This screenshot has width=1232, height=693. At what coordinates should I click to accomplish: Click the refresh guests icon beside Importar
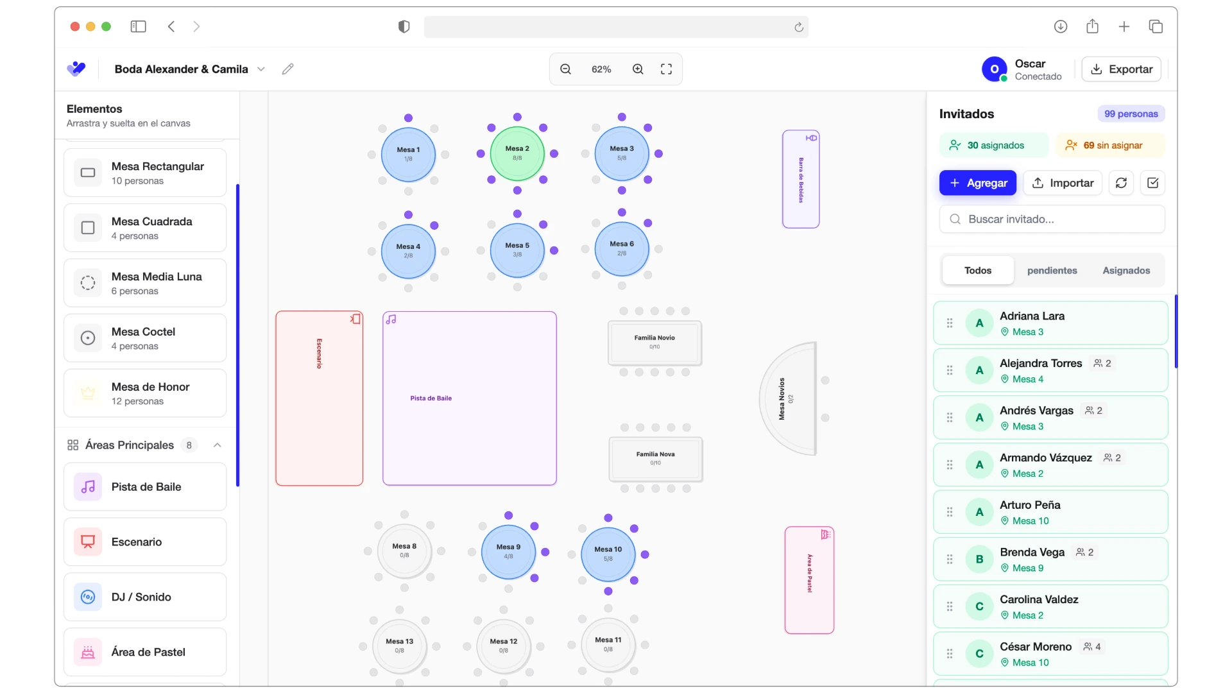tap(1121, 183)
